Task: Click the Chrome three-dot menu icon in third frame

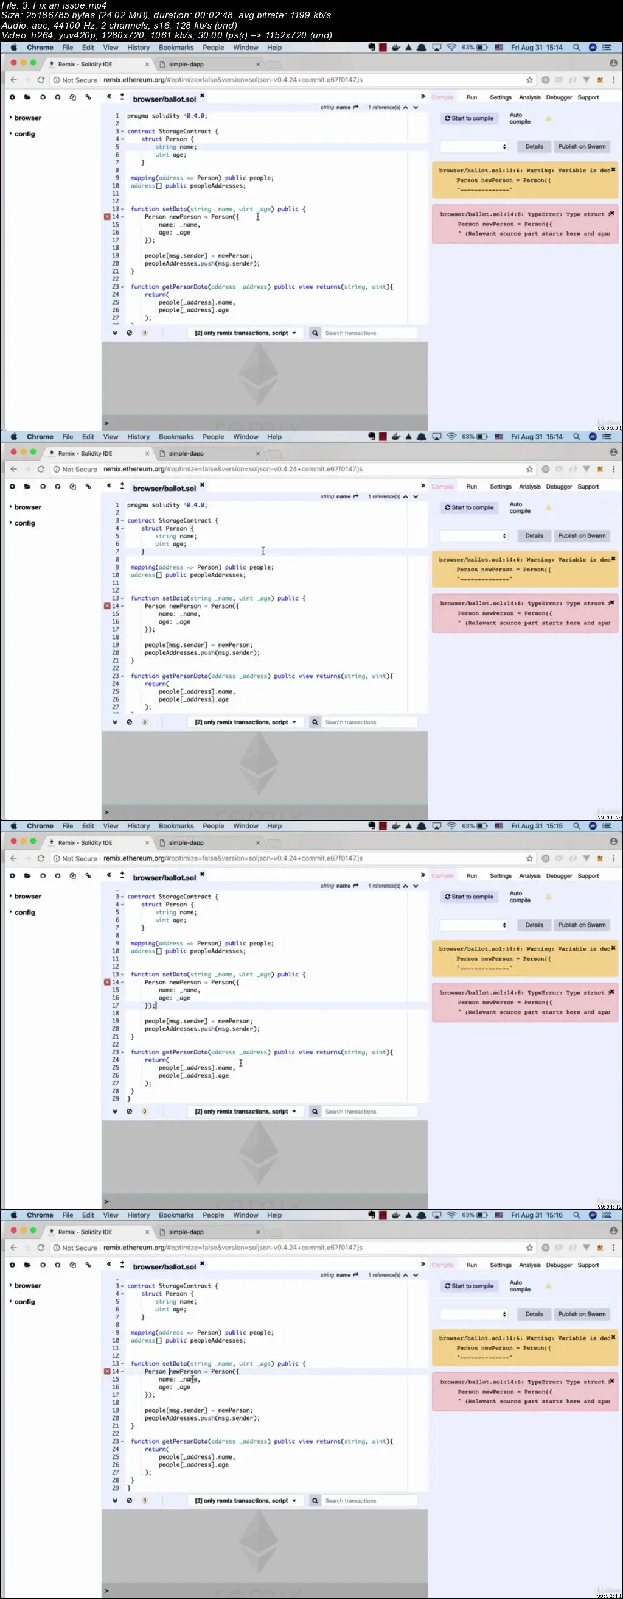Action: click(x=614, y=858)
